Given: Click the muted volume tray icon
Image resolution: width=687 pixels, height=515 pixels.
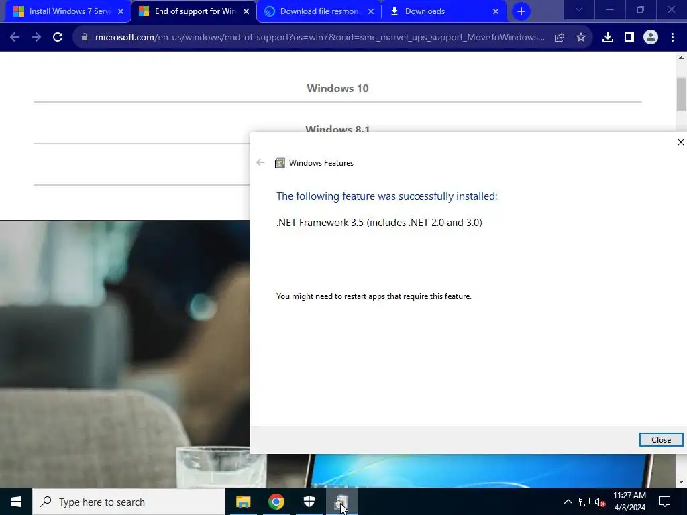Looking at the screenshot, I should tap(600, 502).
